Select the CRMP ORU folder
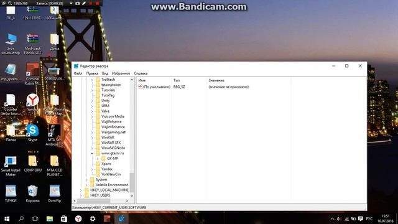The height and width of the screenshot is (224, 398). tap(33, 164)
